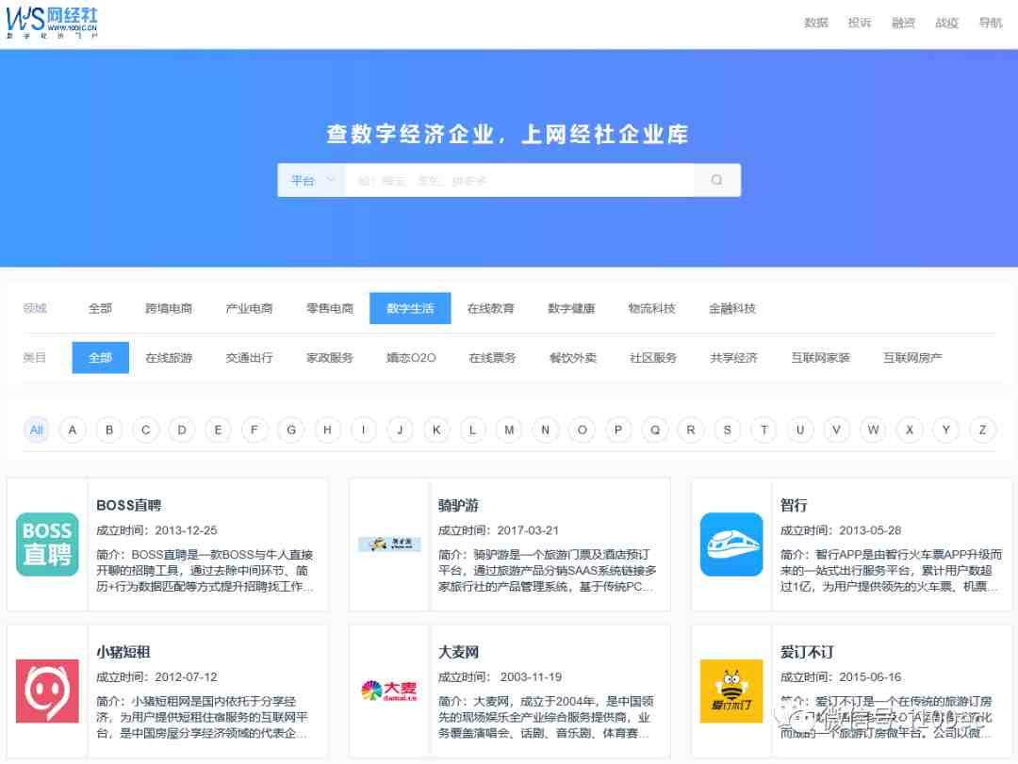Filter by 互联网家装 category
This screenshot has height=764, width=1018.
(x=821, y=358)
